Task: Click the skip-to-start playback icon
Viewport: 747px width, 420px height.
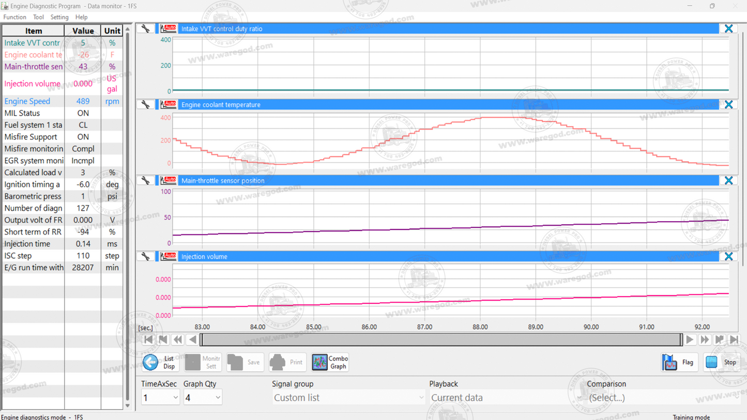Action: coord(148,339)
